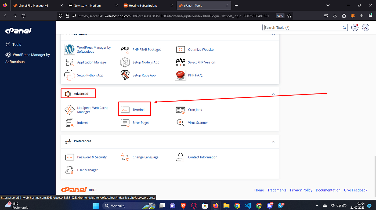Expand the browser tab overflow chevron

tap(328, 5)
